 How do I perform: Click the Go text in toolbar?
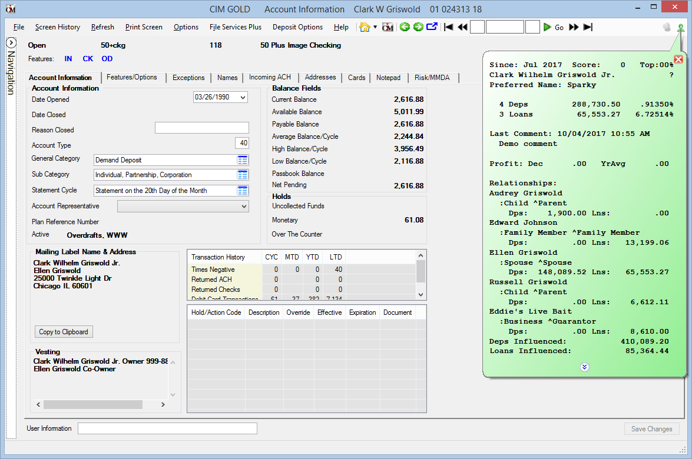pyautogui.click(x=559, y=27)
